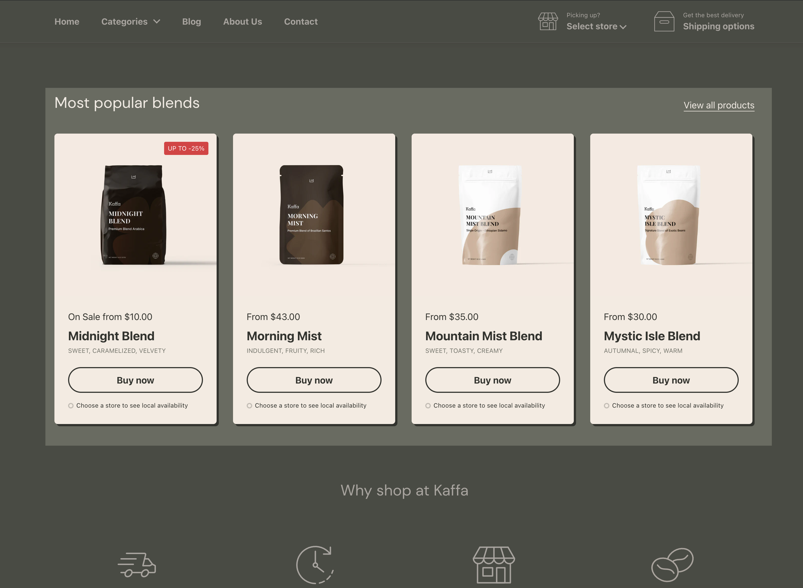
Task: Expand the Categories dropdown menu
Action: click(130, 22)
